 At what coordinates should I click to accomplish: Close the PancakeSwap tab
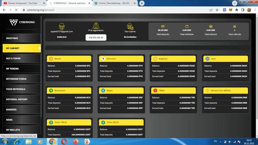135,3
